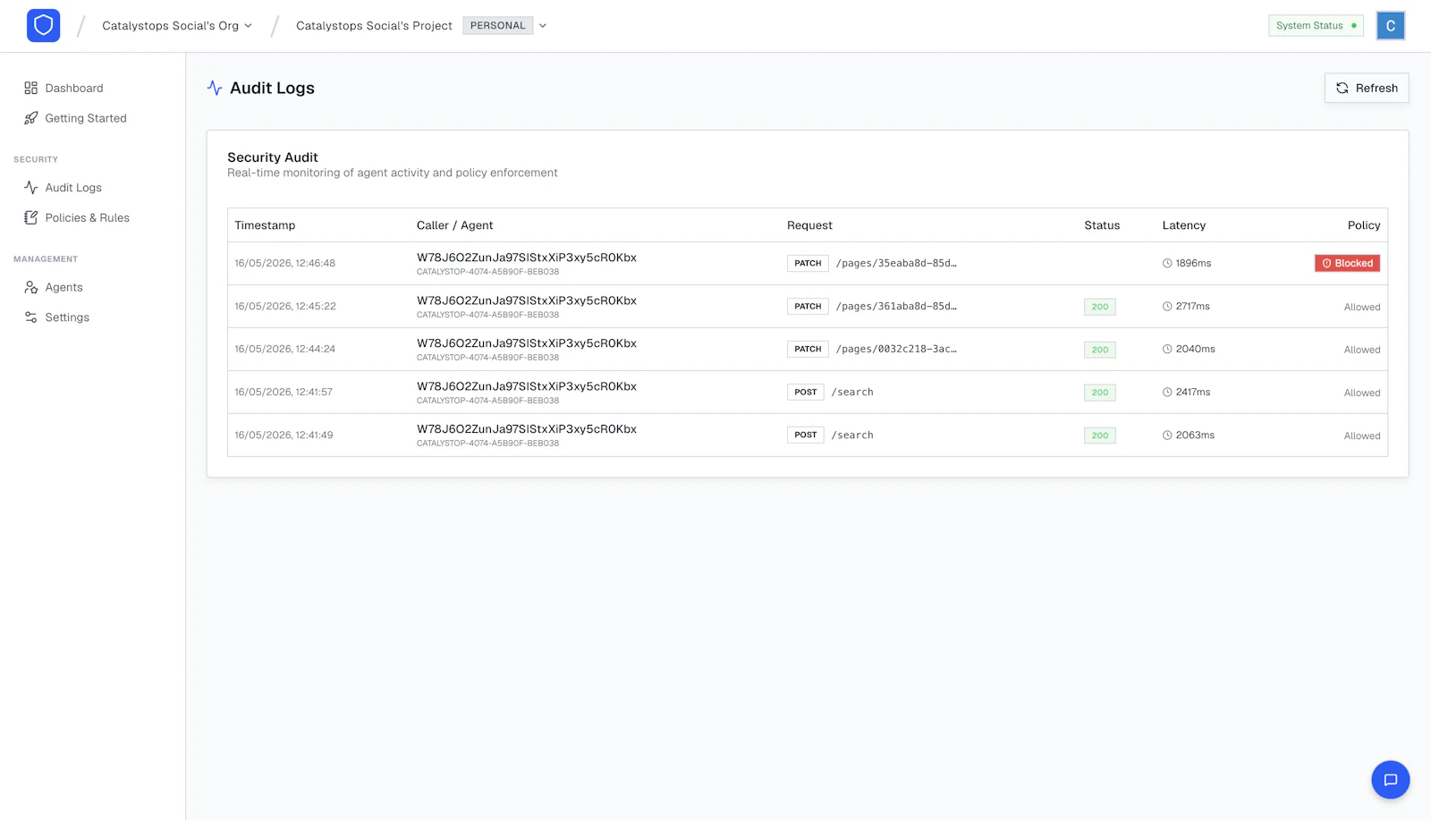This screenshot has height=820, width=1431.
Task: Click agent ID in the 12:46:48 row
Action: [527, 258]
